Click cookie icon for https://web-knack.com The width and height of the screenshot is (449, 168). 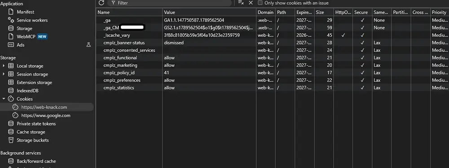click(15, 107)
